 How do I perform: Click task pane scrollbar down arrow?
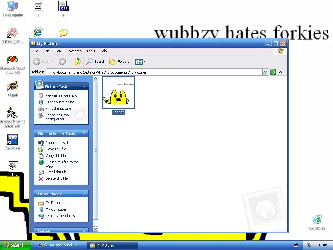click(96, 229)
